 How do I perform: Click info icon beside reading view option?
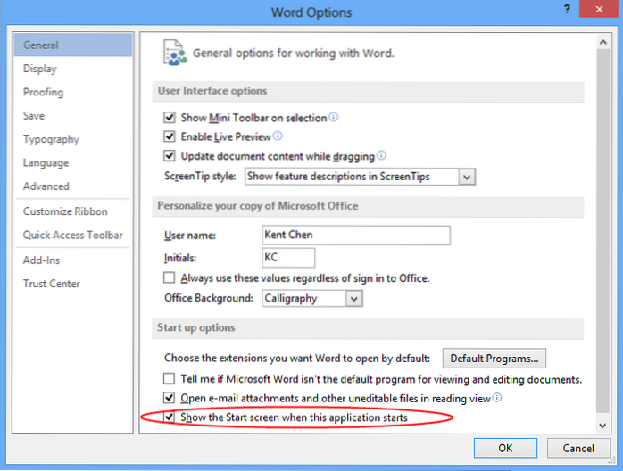[497, 398]
